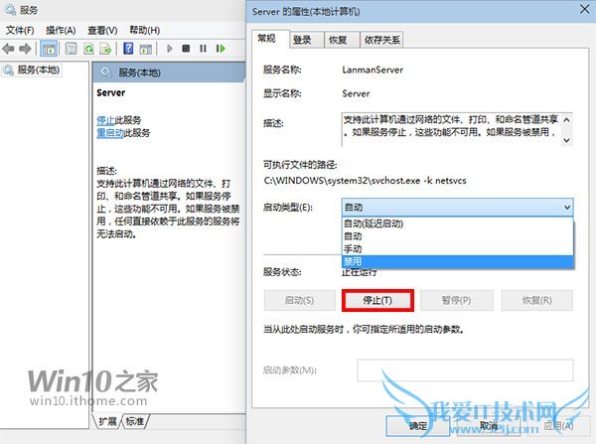Toggle the Action pane toolbar icon
The height and width of the screenshot is (444, 596).
pos(146,49)
